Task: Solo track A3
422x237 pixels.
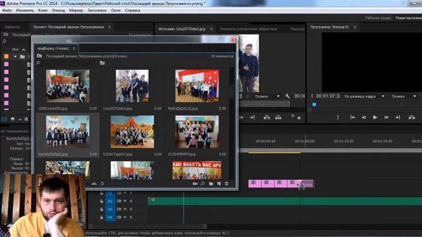Action: (x=131, y=209)
